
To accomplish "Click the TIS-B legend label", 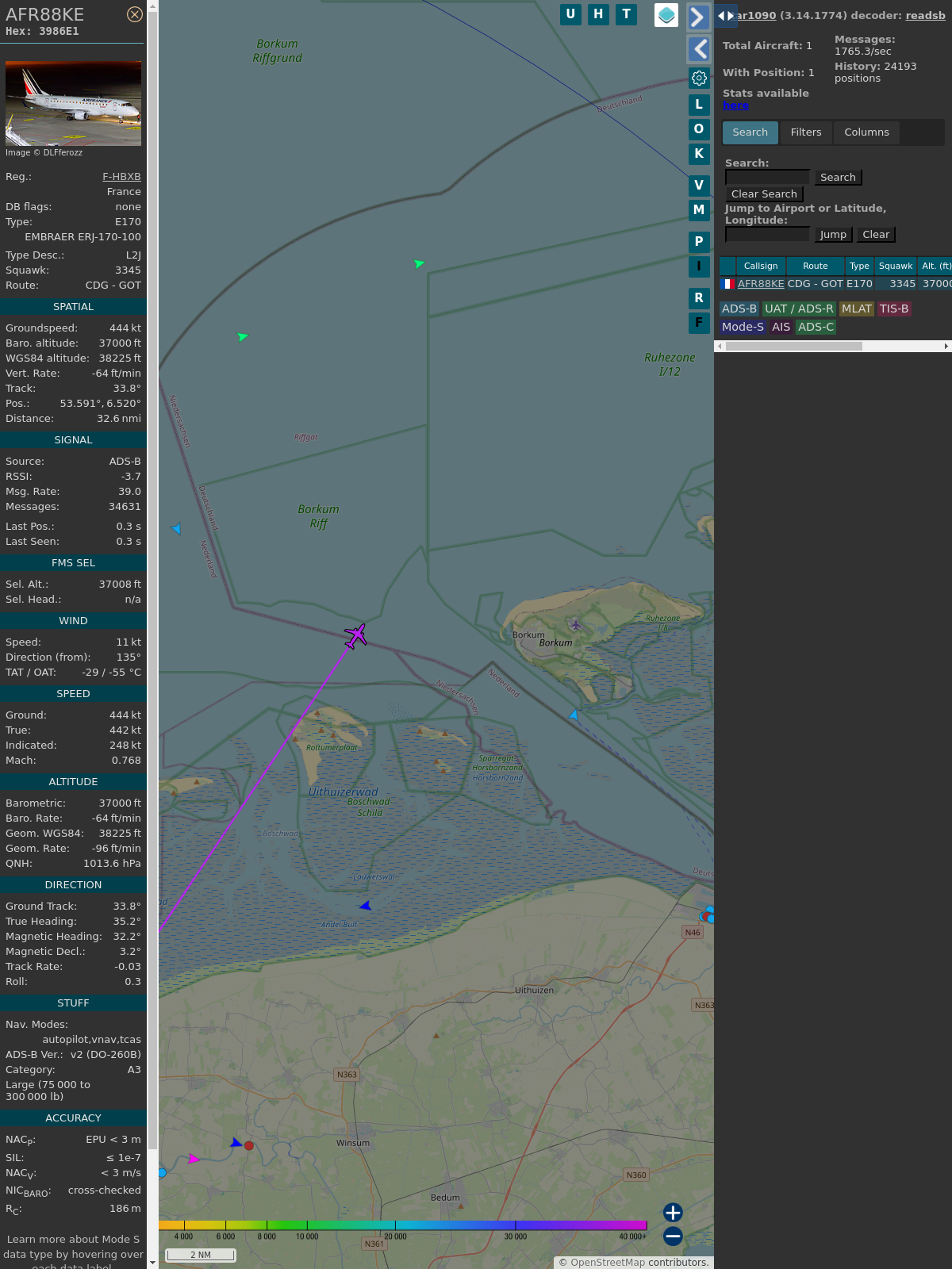I will [x=894, y=309].
